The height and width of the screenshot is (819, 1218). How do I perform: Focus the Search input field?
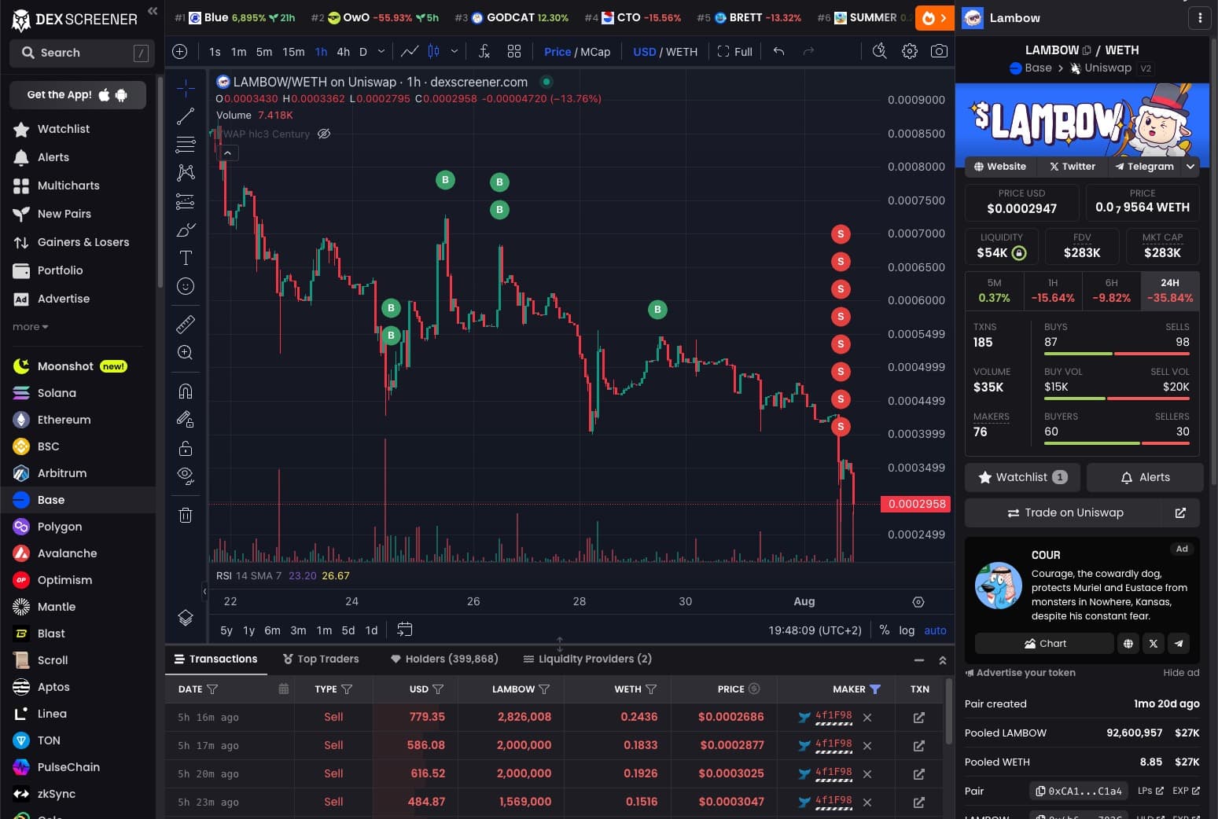(x=82, y=53)
